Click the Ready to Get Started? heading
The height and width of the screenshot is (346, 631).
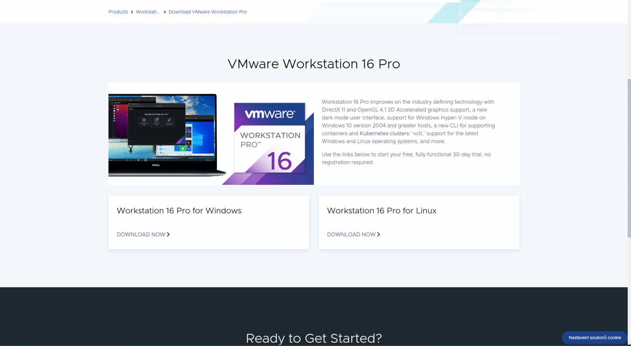314,338
